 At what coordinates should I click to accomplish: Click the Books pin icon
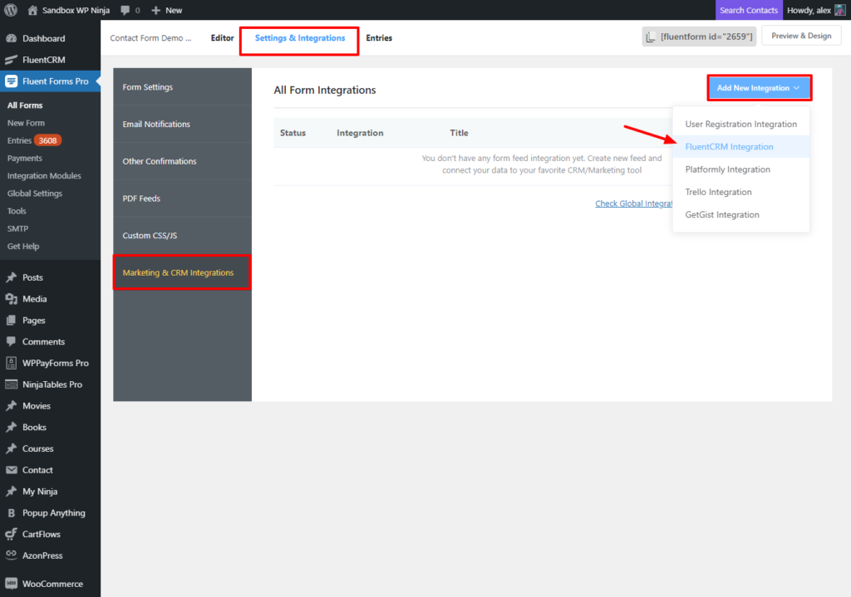click(11, 428)
